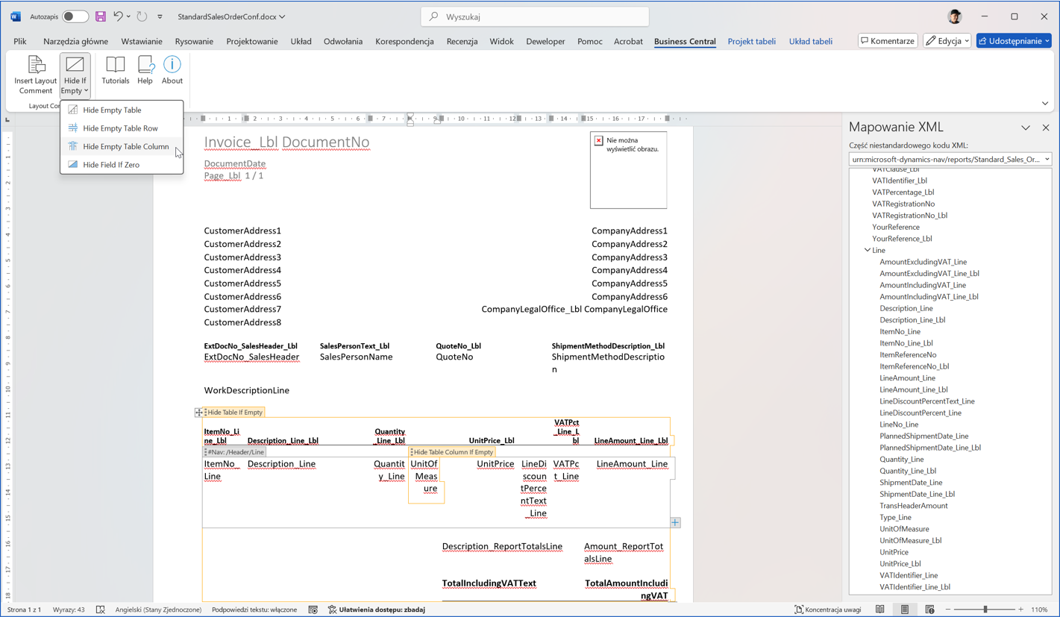
Task: Select Hide Empty Table Row option
Action: [x=122, y=128]
